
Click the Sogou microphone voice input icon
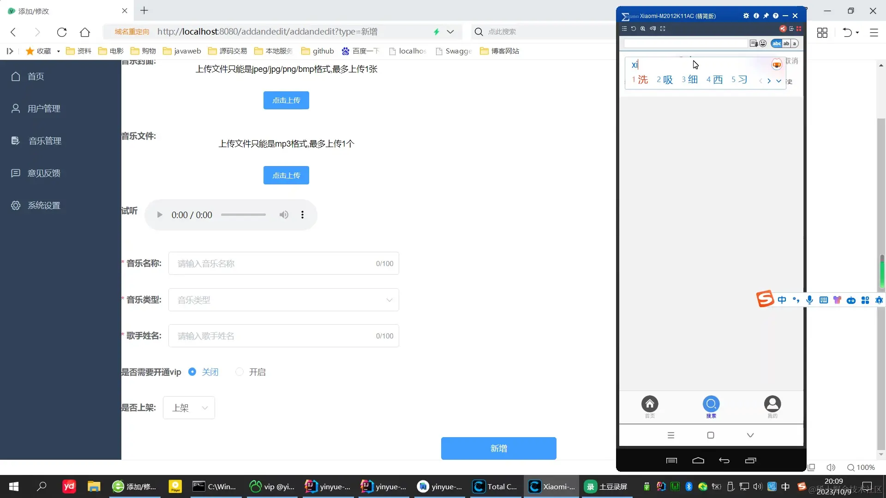point(809,300)
